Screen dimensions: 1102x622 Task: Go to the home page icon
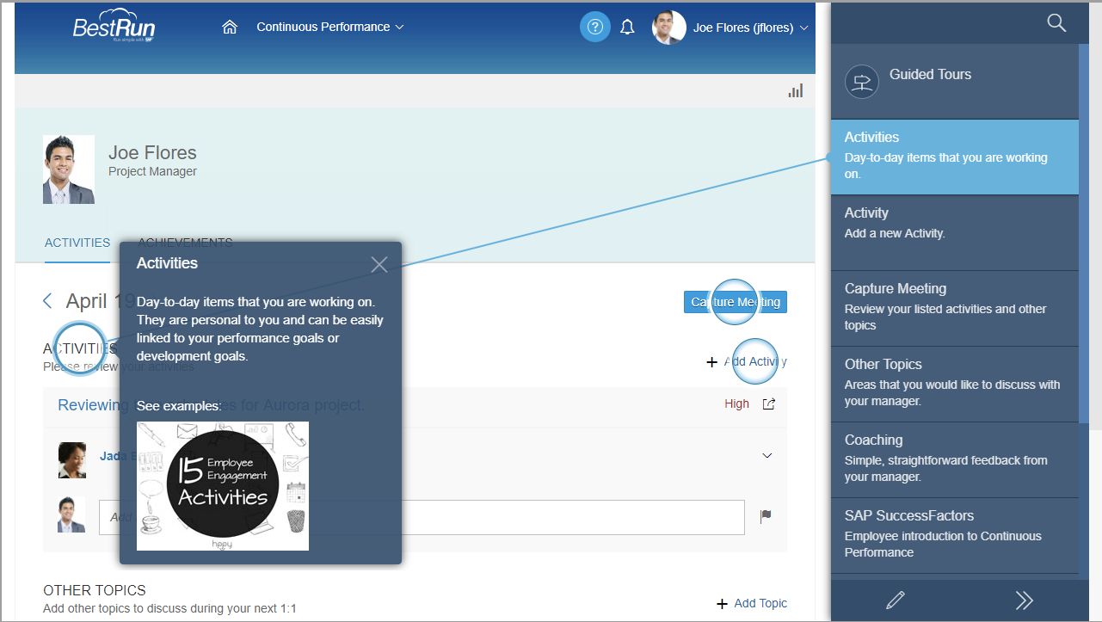pos(230,28)
